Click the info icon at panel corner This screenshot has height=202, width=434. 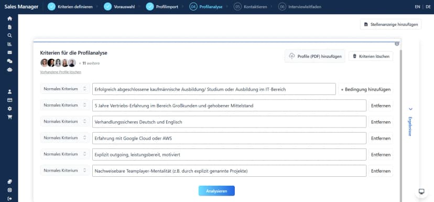pyautogui.click(x=397, y=44)
